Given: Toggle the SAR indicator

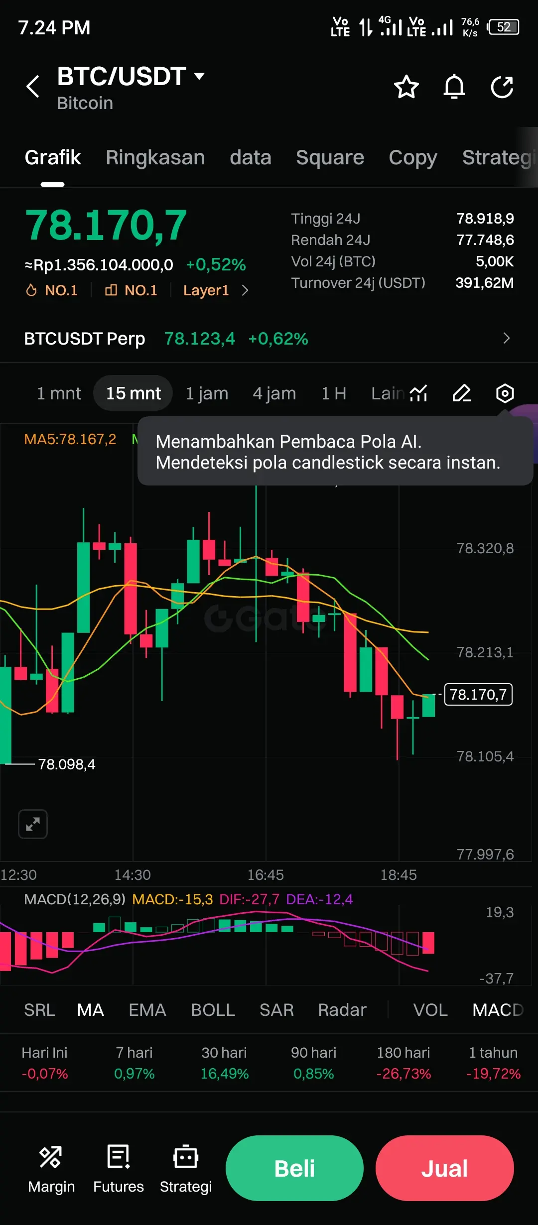Looking at the screenshot, I should pyautogui.click(x=276, y=1010).
